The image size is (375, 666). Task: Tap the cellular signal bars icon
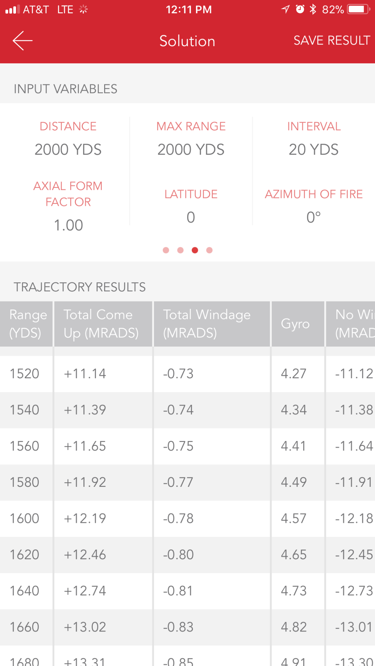(x=13, y=9)
